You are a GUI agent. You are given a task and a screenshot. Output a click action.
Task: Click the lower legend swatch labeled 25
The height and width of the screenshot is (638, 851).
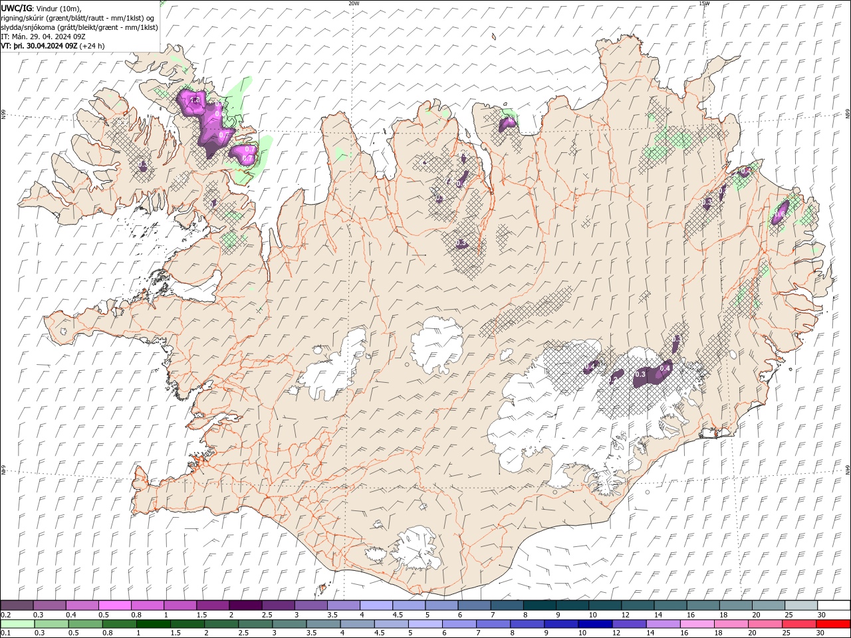798,624
